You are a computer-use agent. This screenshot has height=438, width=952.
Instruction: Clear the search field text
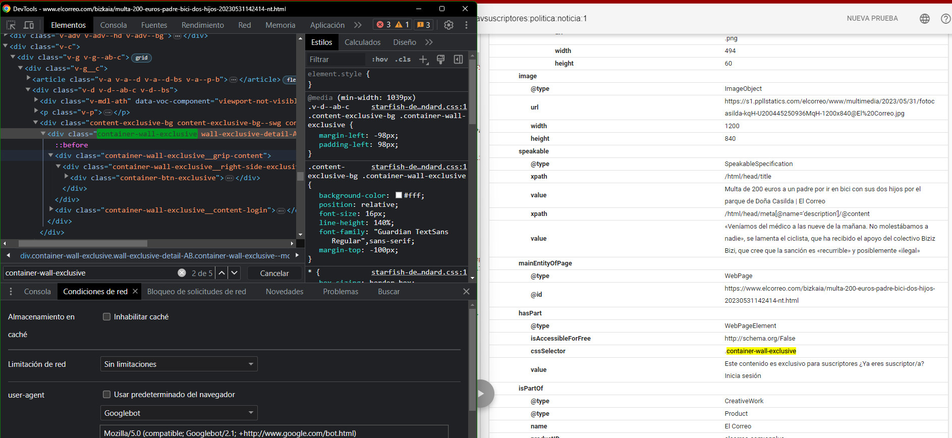182,273
